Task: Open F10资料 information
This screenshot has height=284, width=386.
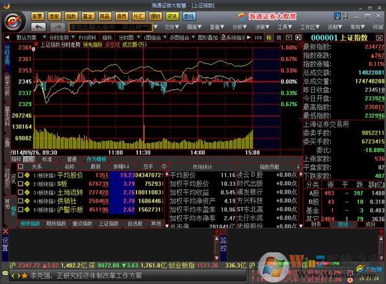Action: click(x=87, y=38)
